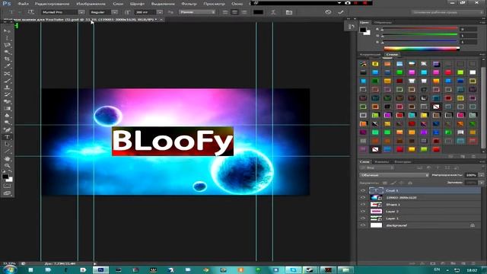Open the Windows Start button
This screenshot has width=487, height=274.
pyautogui.click(x=9, y=269)
